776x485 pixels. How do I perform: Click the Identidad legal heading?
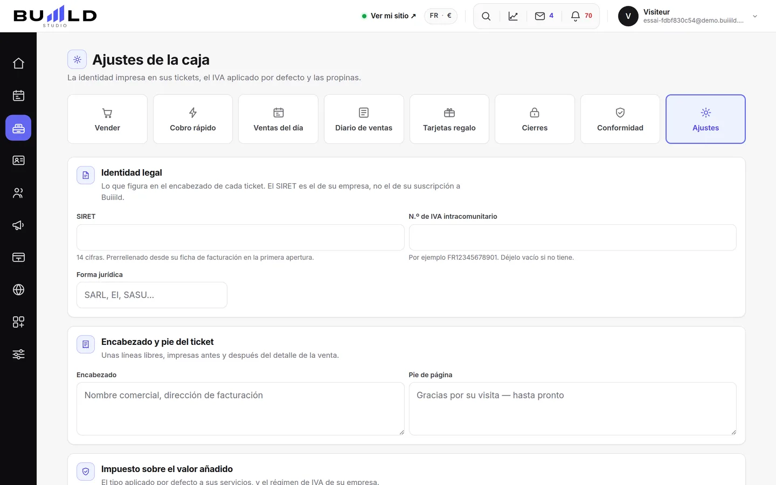click(x=131, y=172)
